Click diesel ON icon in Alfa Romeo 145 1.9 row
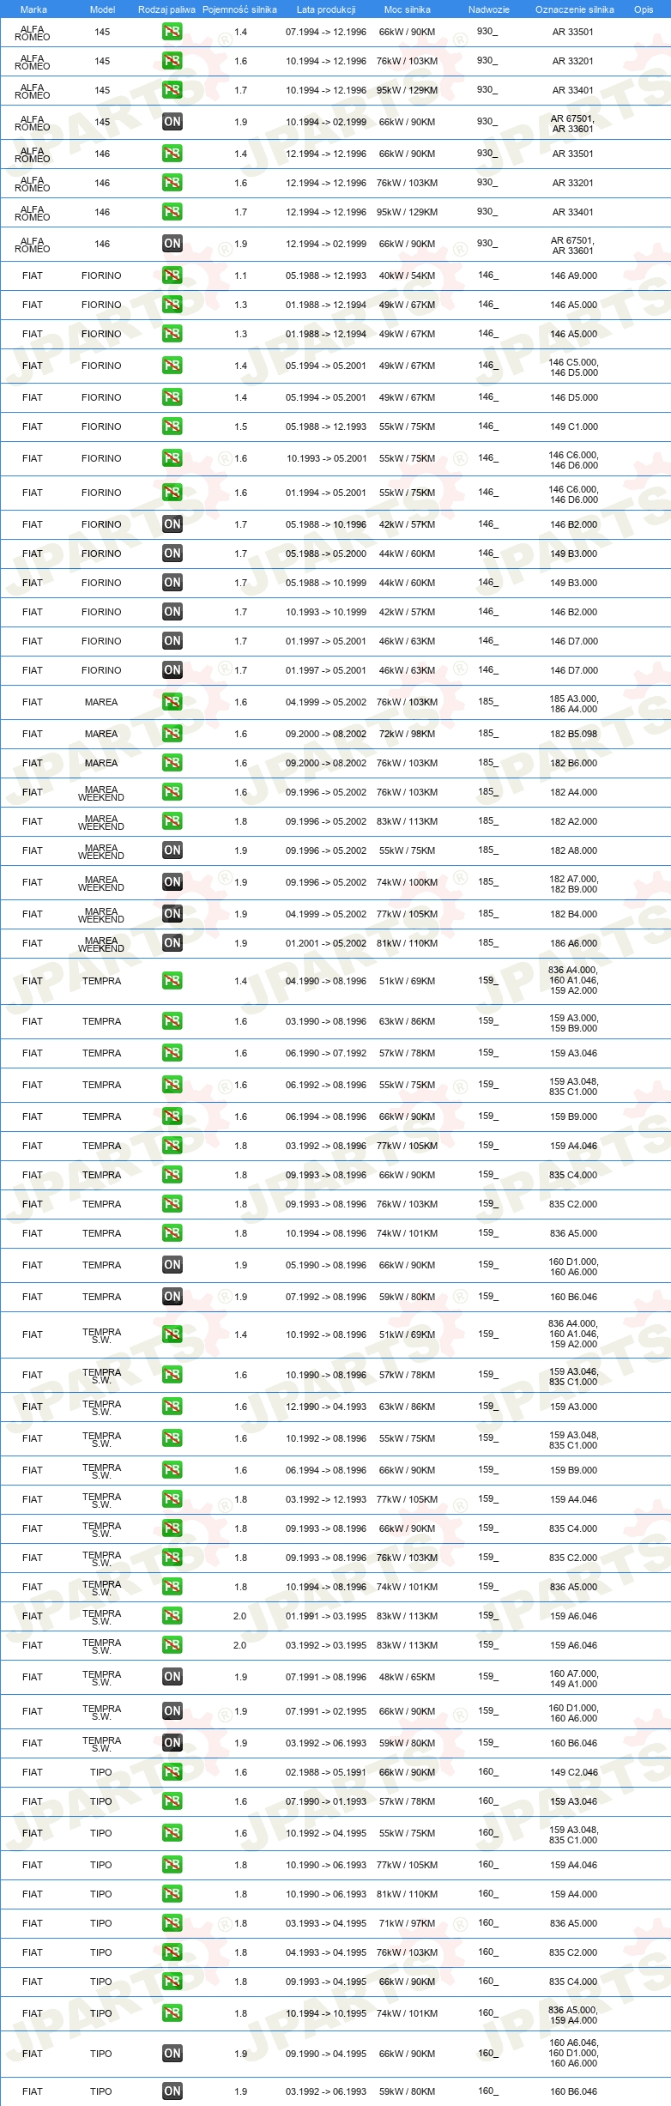671x2106 pixels. [172, 122]
